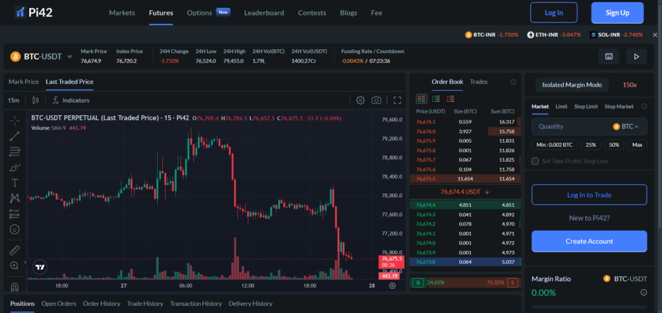Open the forecasting and measurement tools
This screenshot has width=662, height=313.
14,214
